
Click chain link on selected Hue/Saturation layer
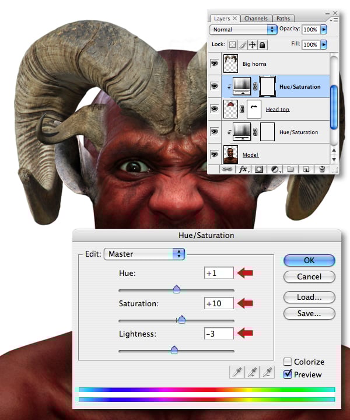255,86
